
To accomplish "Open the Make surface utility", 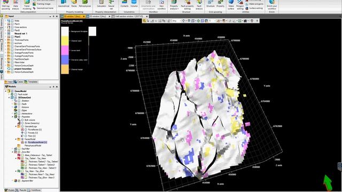I will click(231, 5).
